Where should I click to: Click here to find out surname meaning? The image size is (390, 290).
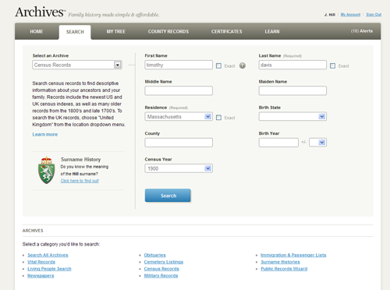pyautogui.click(x=80, y=181)
